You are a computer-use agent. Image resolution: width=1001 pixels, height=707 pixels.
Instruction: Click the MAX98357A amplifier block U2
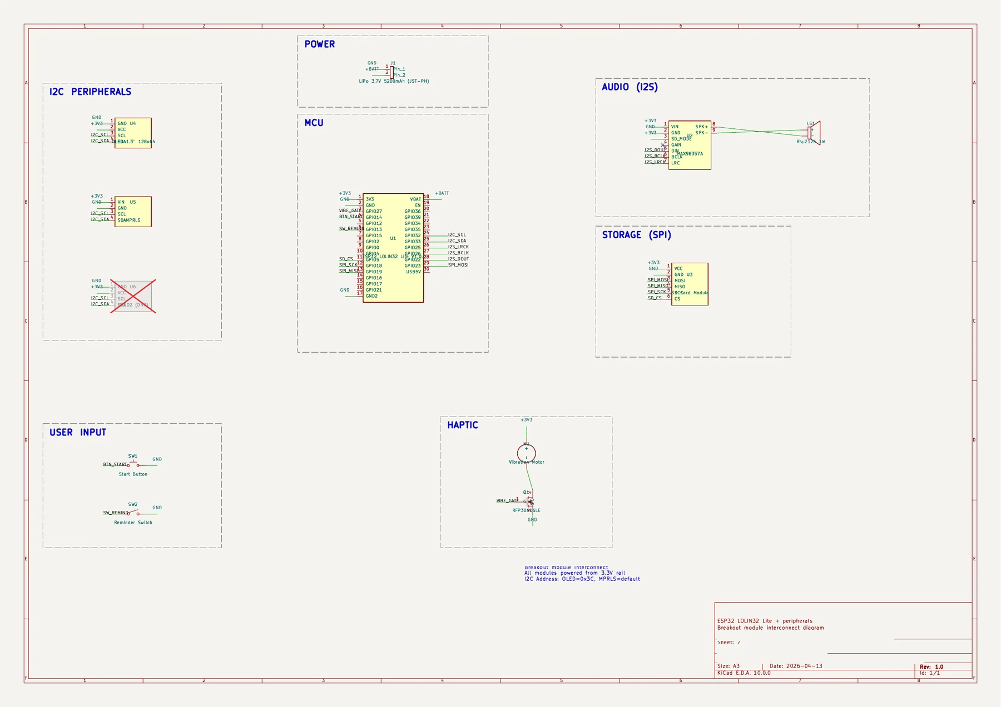point(690,145)
